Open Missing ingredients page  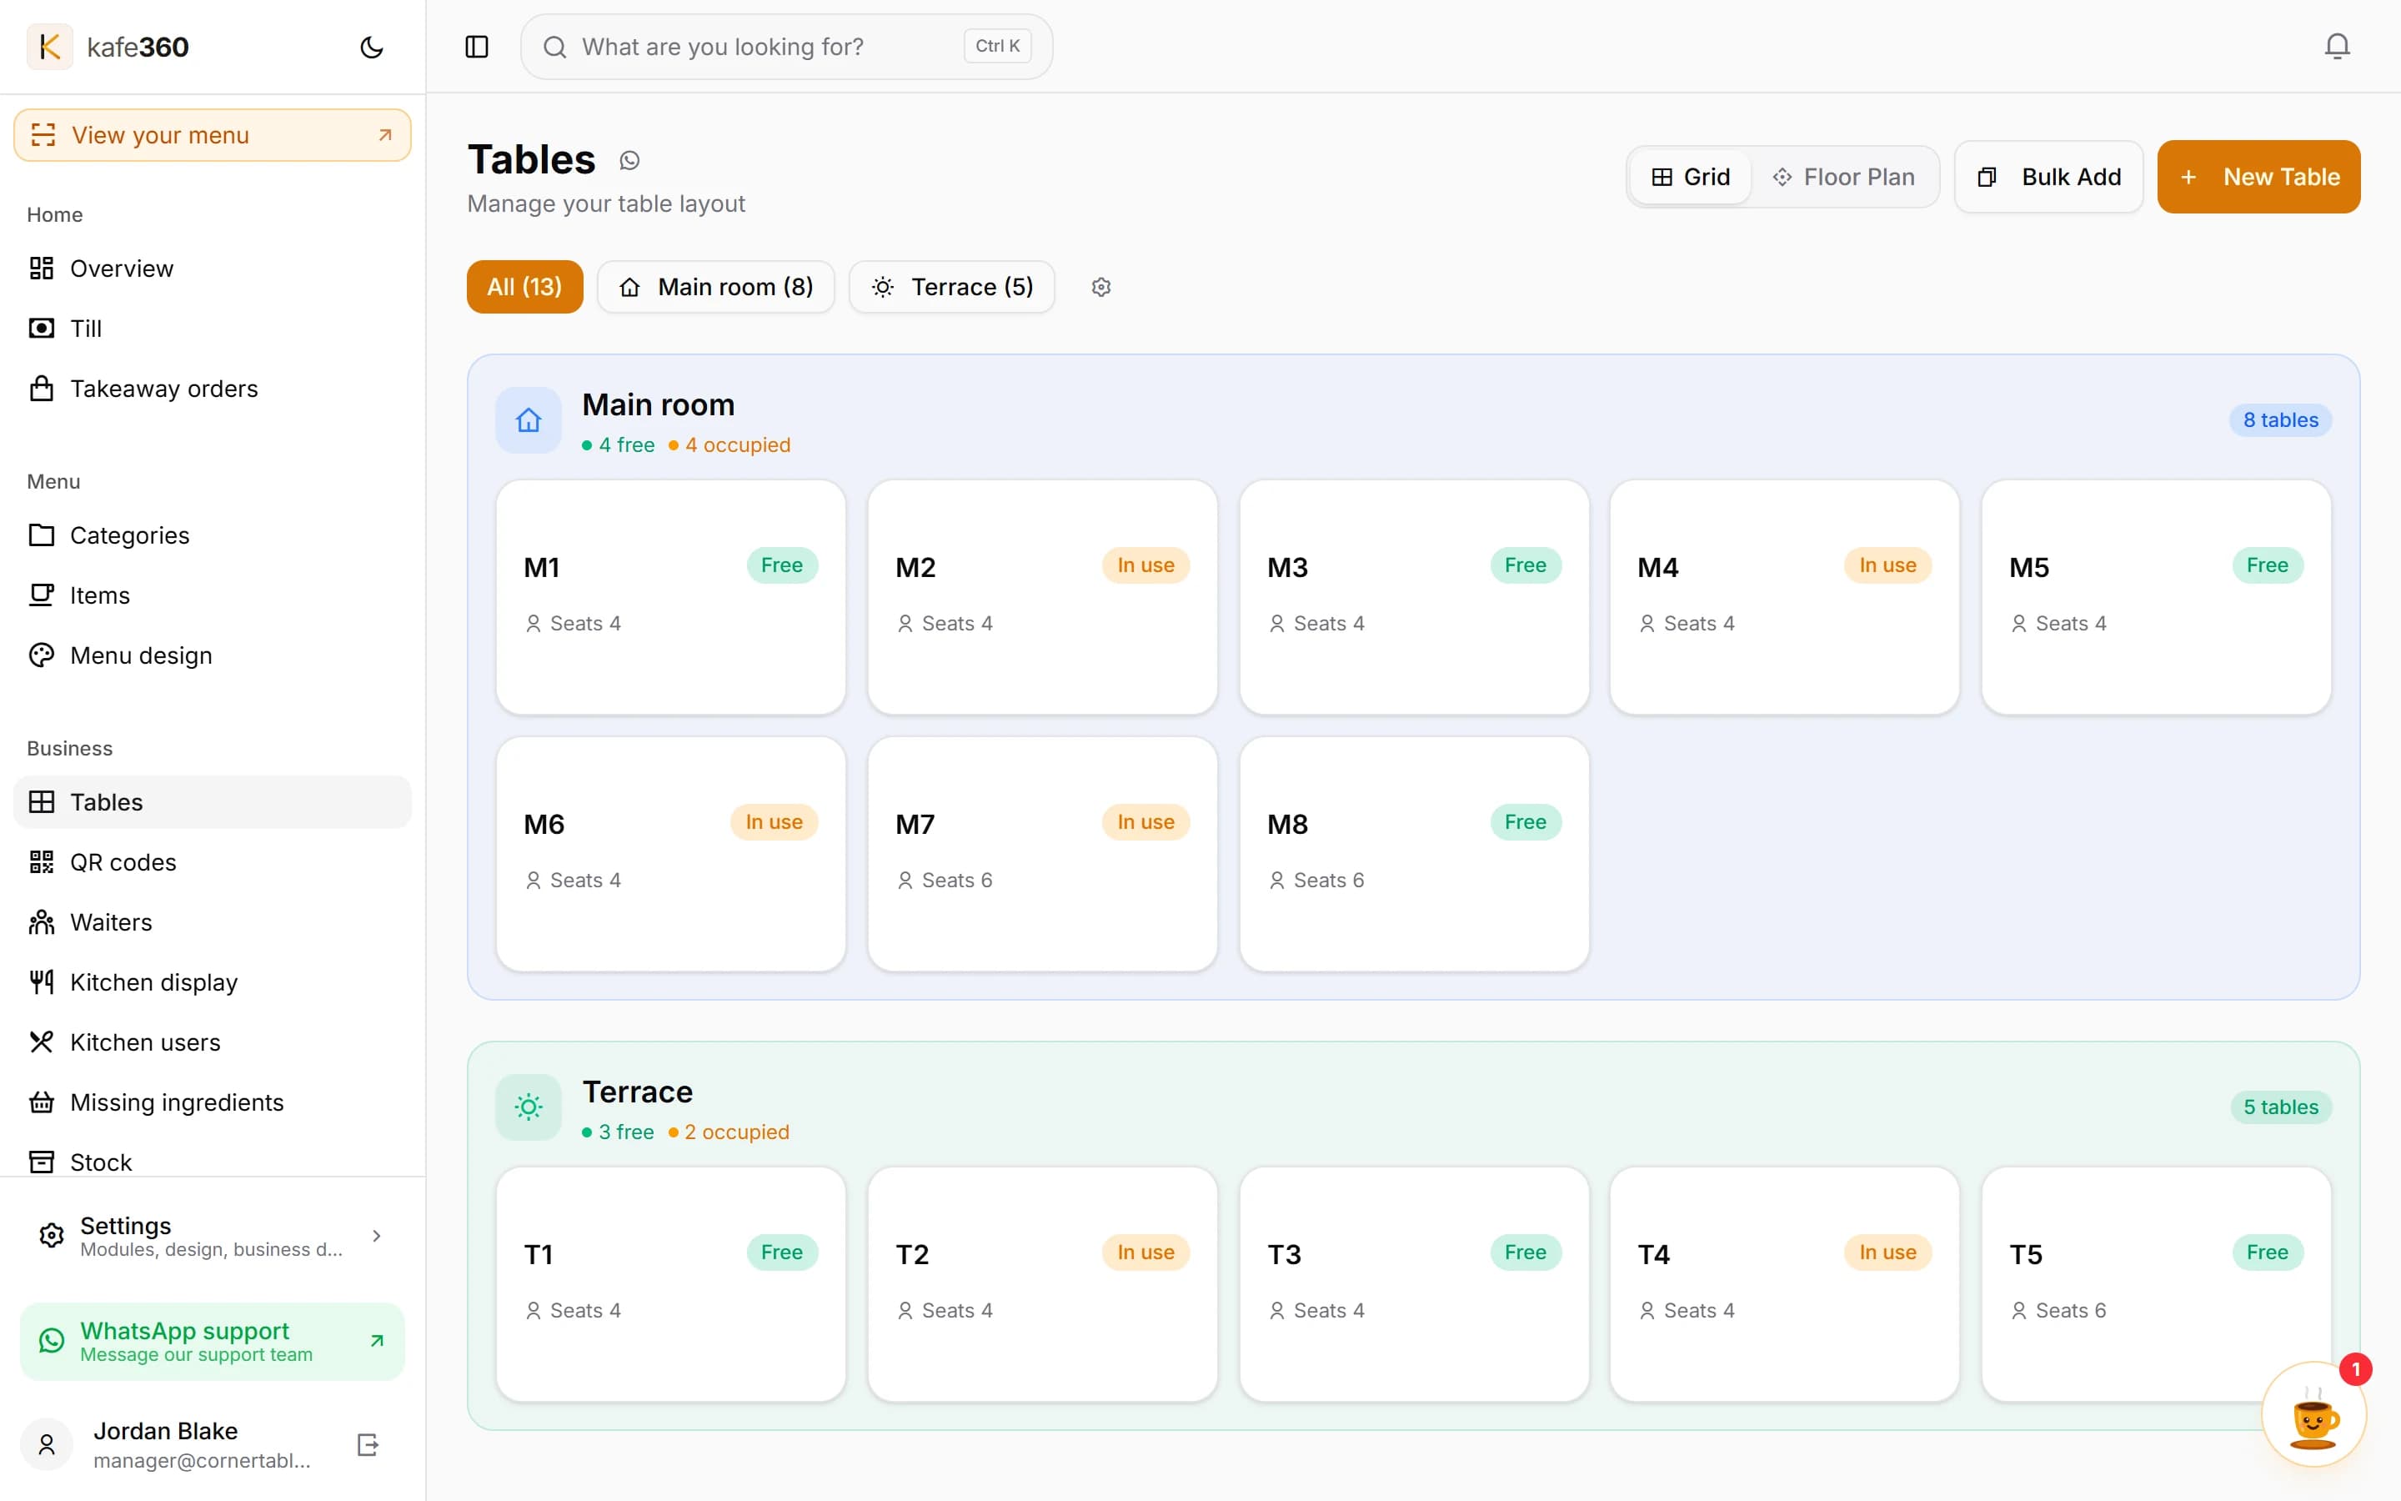click(213, 1102)
